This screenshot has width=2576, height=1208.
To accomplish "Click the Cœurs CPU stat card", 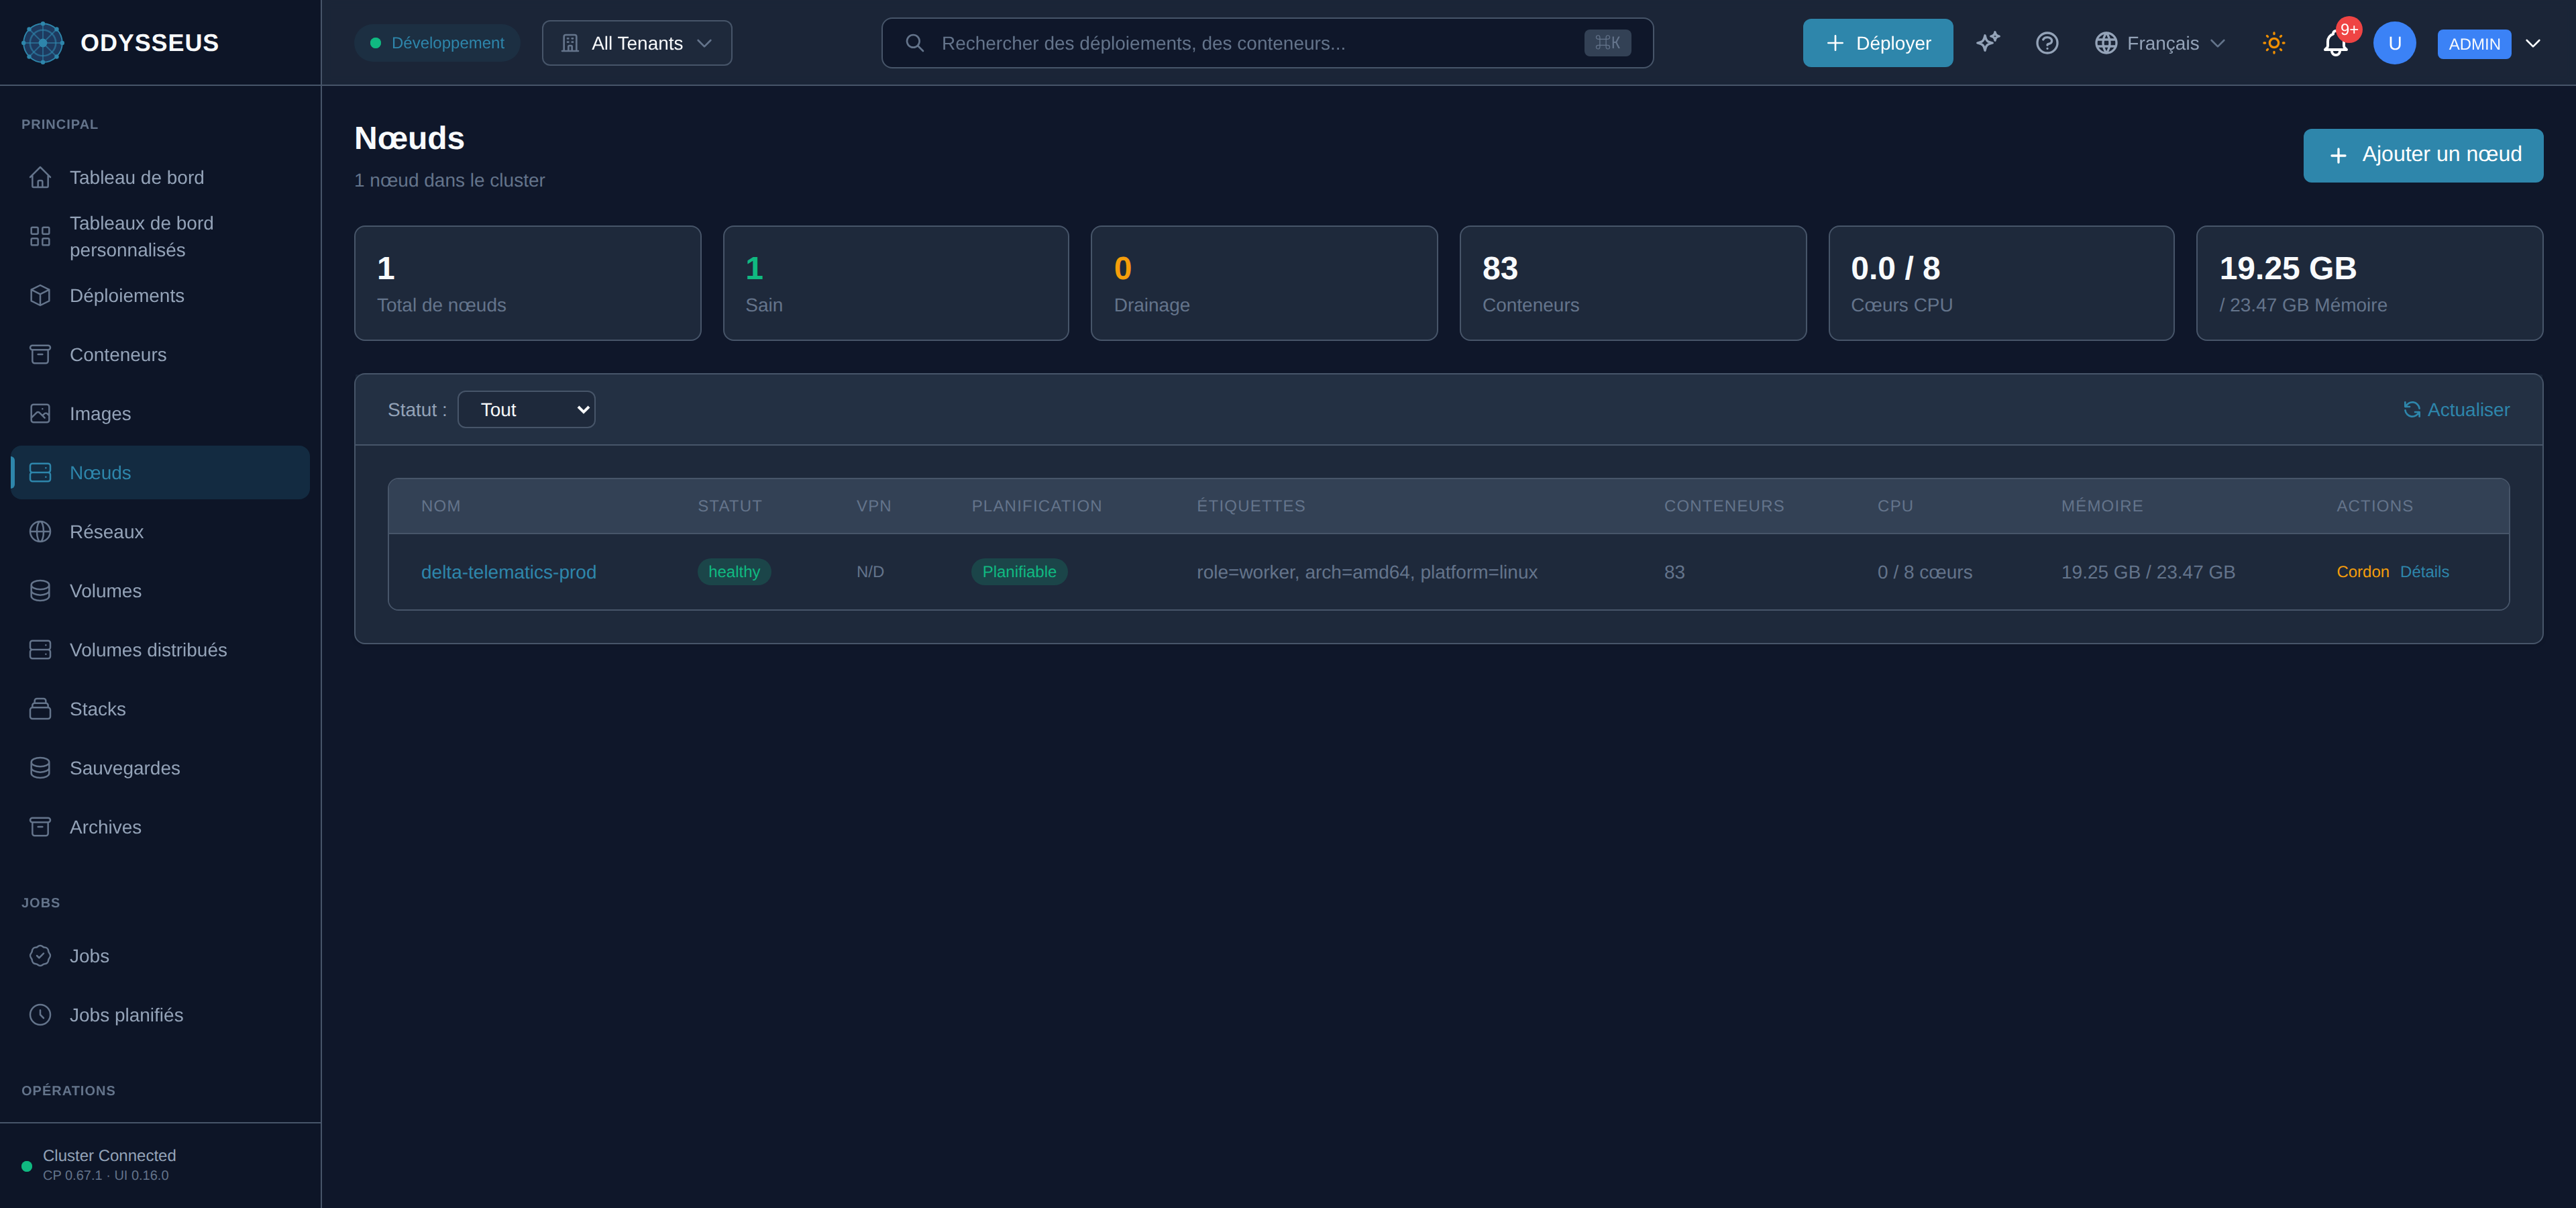I will pos(2001,283).
